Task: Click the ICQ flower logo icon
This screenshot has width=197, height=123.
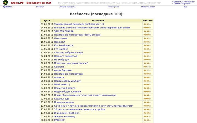Action: point(5,3)
